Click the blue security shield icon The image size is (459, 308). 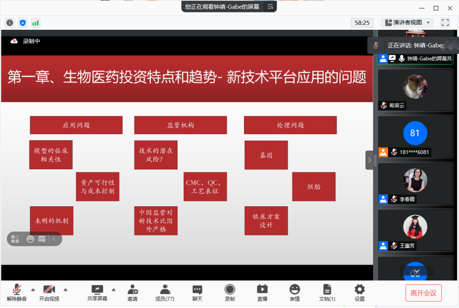[x=23, y=23]
